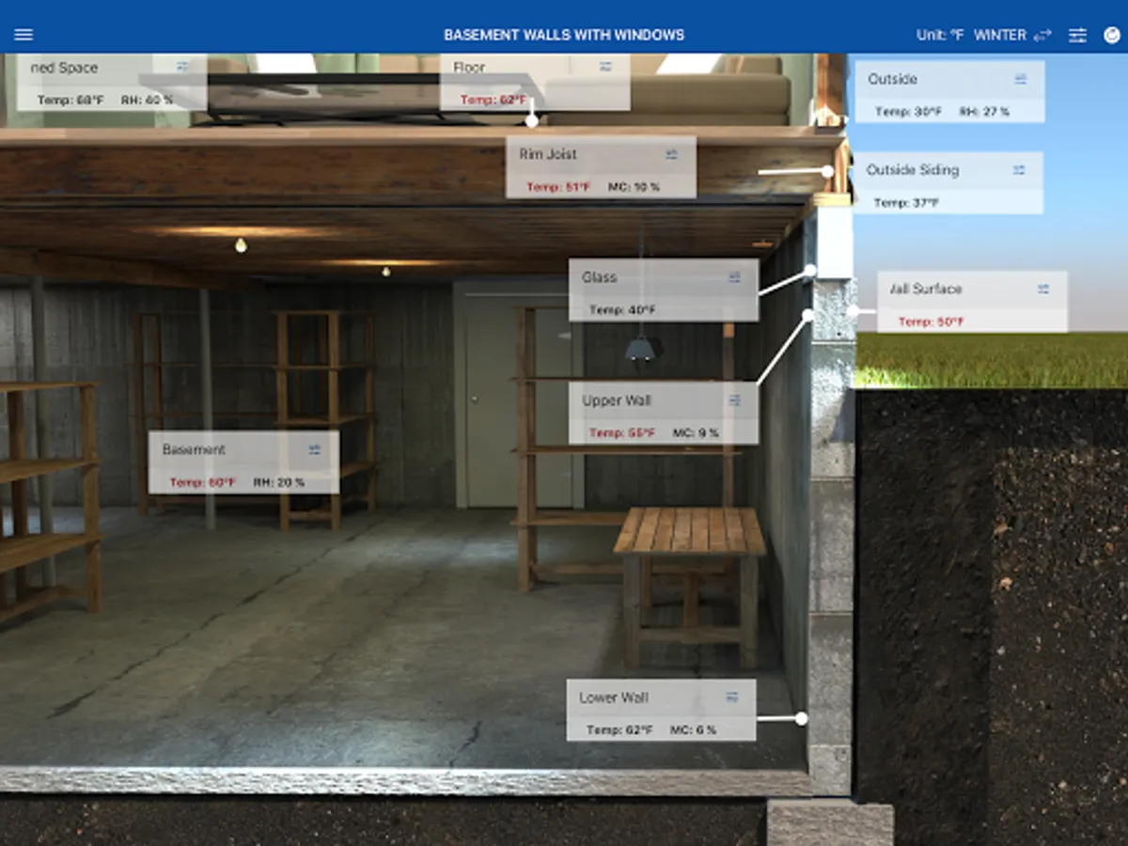Viewport: 1128px width, 846px height.
Task: Open adjust icon on the Basement card
Action: 315,450
